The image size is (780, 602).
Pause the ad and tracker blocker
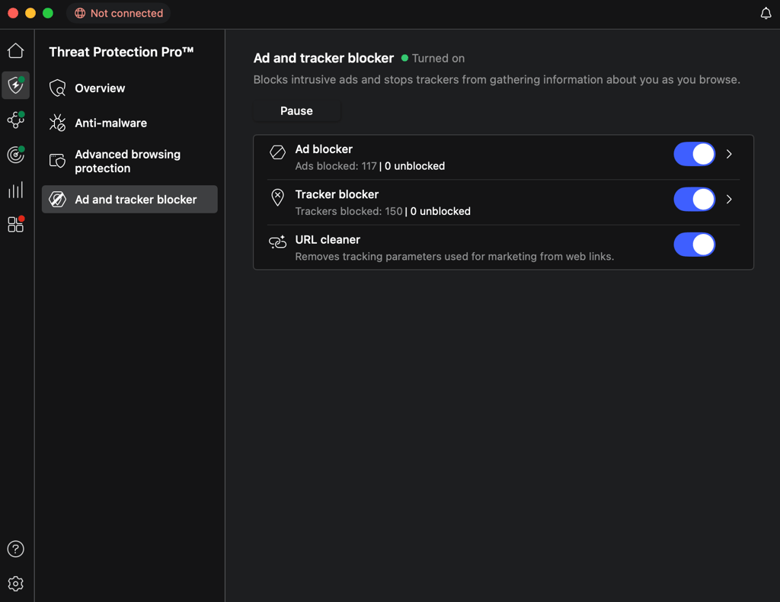tap(296, 111)
